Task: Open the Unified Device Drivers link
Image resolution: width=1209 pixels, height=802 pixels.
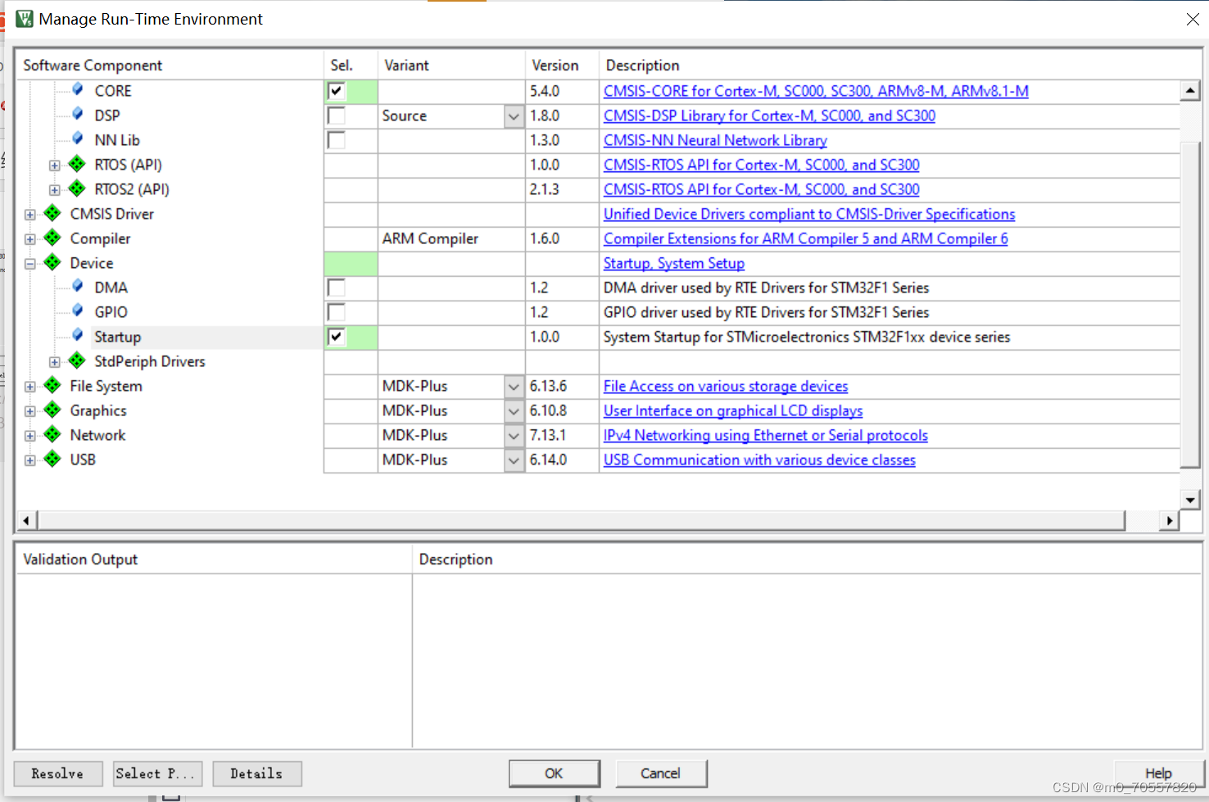Action: coord(809,214)
